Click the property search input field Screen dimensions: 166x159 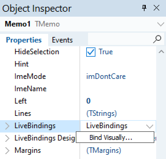point(120,39)
